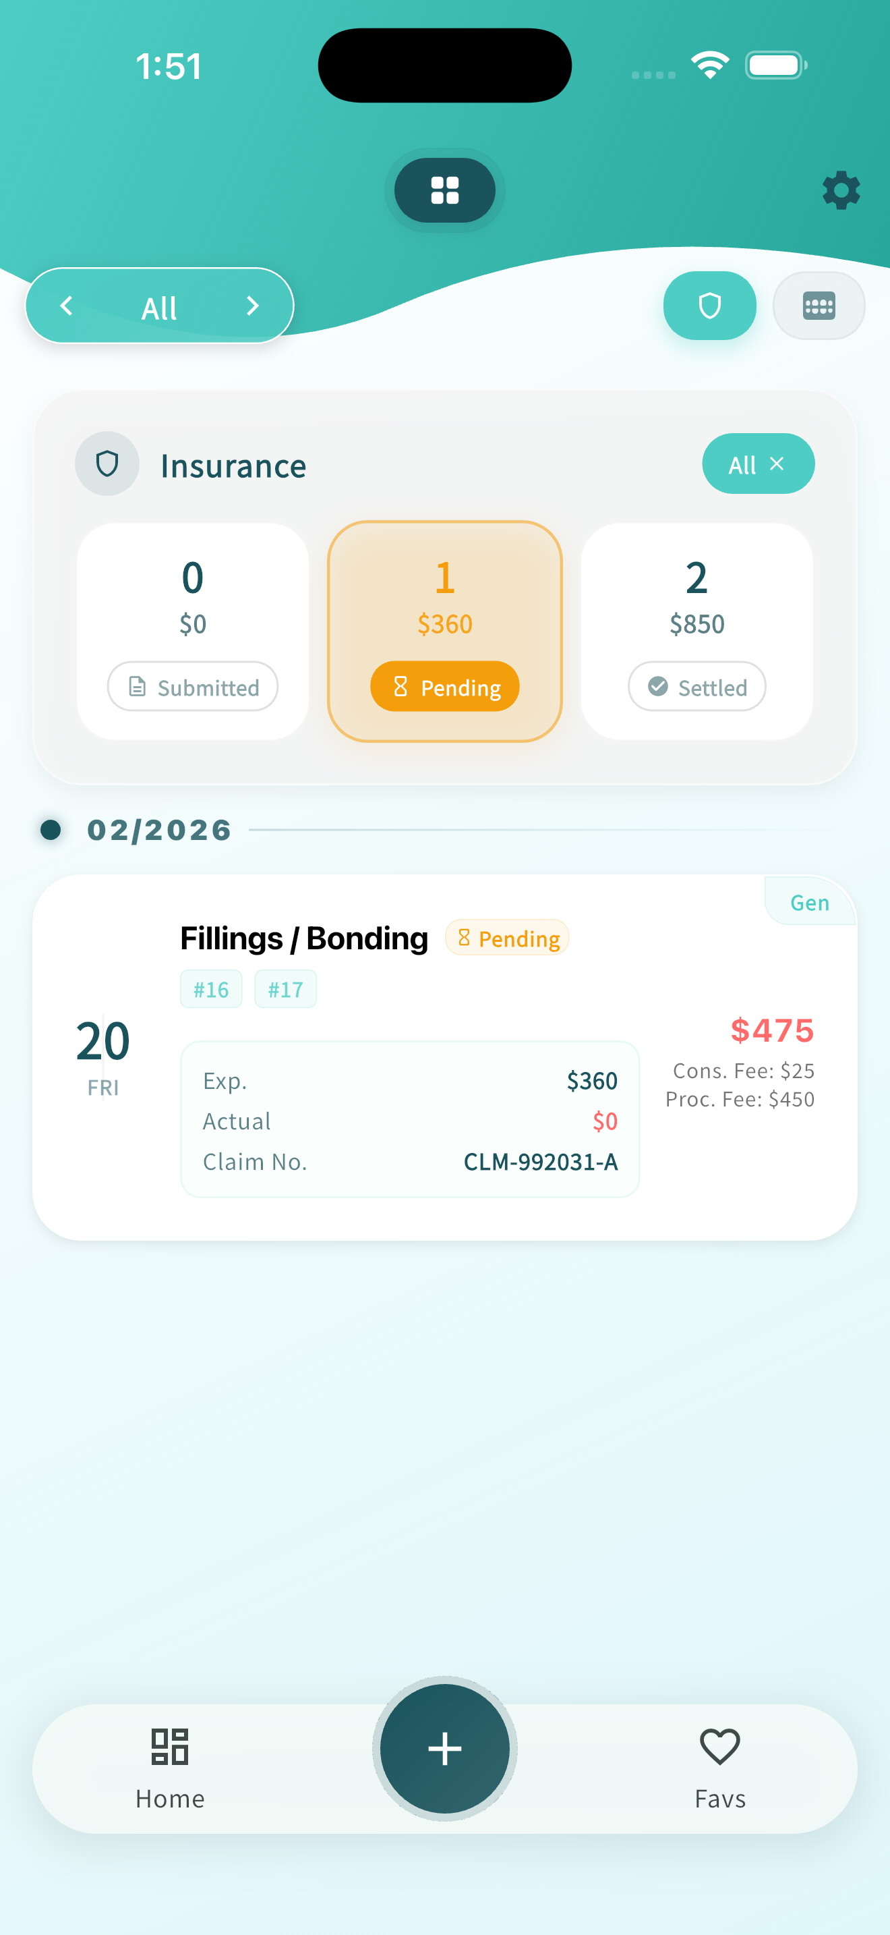Open the Favs tab
The width and height of the screenshot is (890, 1935).
(719, 1767)
